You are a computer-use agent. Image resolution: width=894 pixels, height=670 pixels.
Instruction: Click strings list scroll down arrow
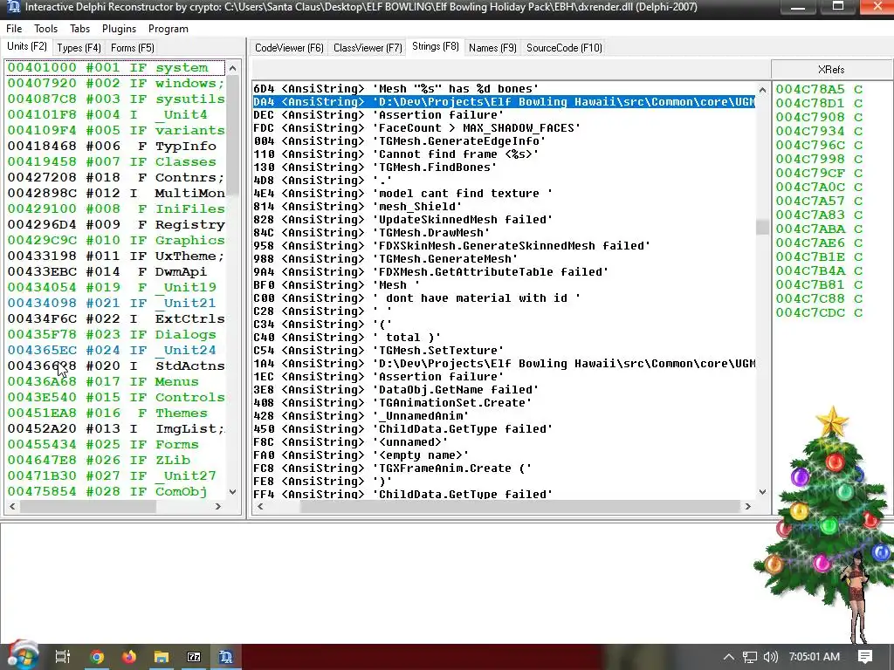[x=762, y=492]
